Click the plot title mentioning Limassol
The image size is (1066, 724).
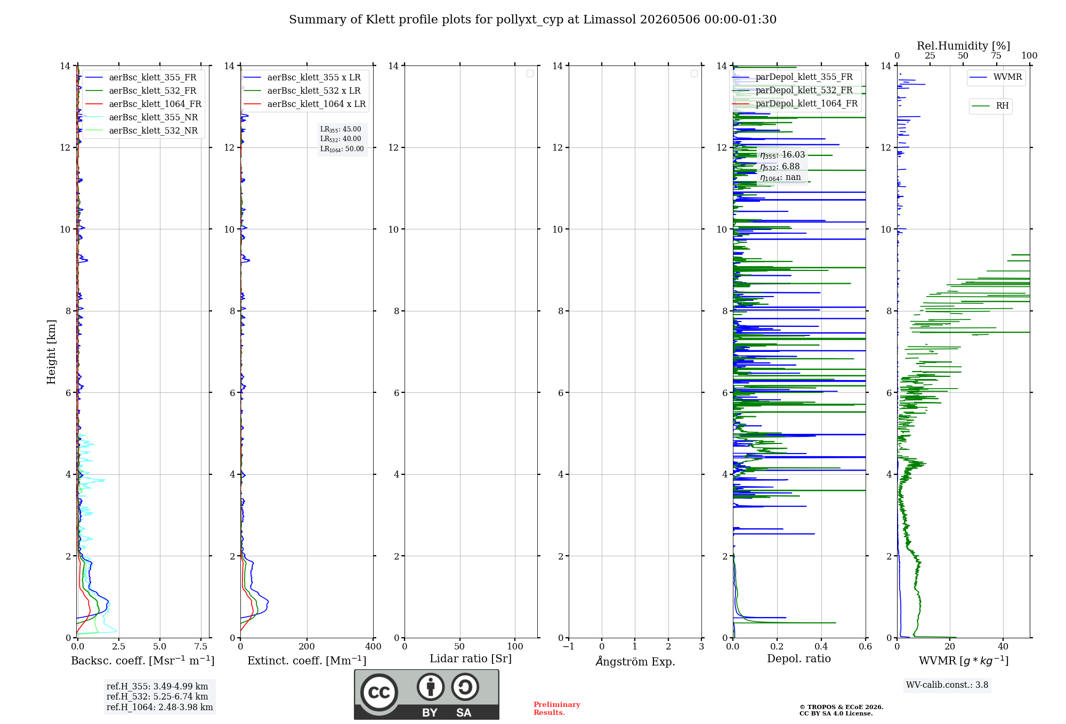click(x=532, y=20)
